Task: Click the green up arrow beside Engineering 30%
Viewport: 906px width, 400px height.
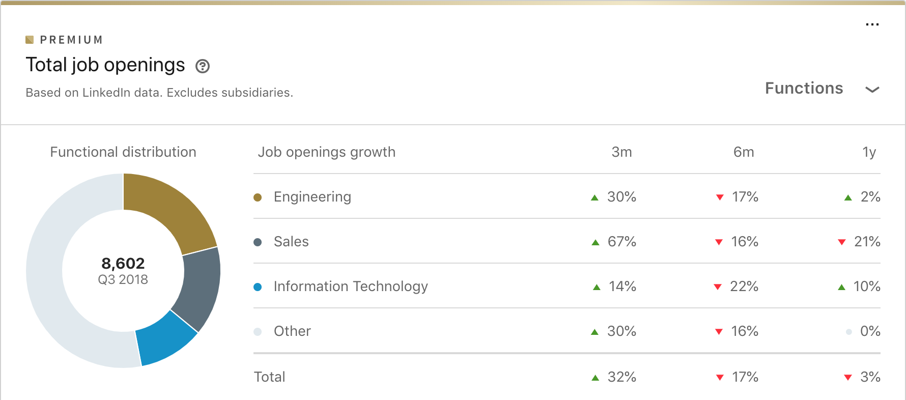Action: point(594,197)
